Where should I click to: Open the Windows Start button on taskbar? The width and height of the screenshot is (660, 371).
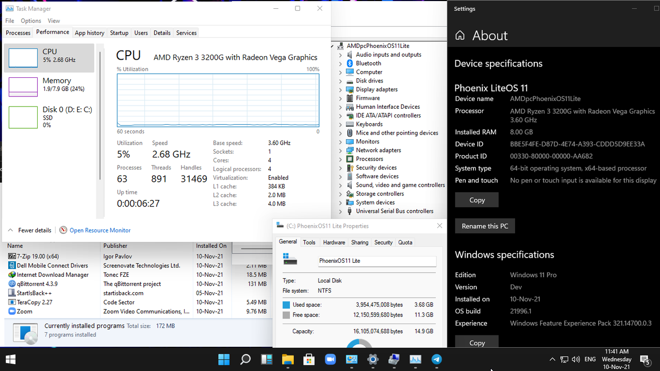(x=224, y=359)
